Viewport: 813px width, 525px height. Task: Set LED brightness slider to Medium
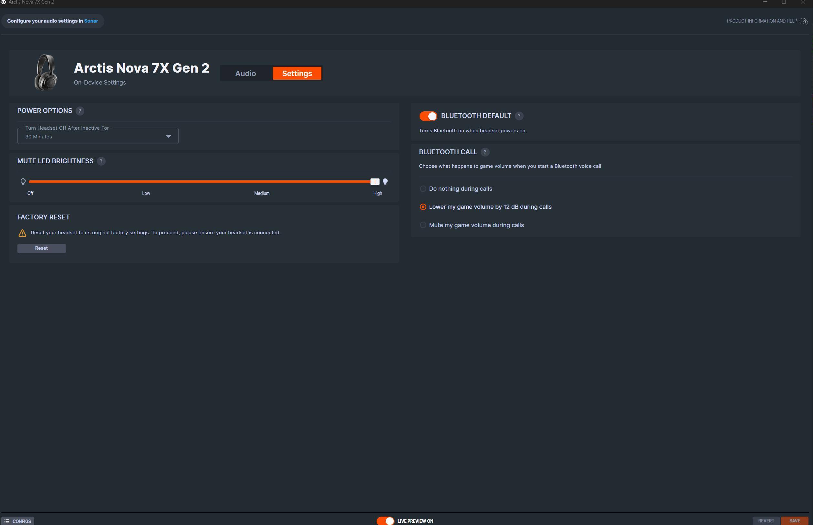click(262, 182)
